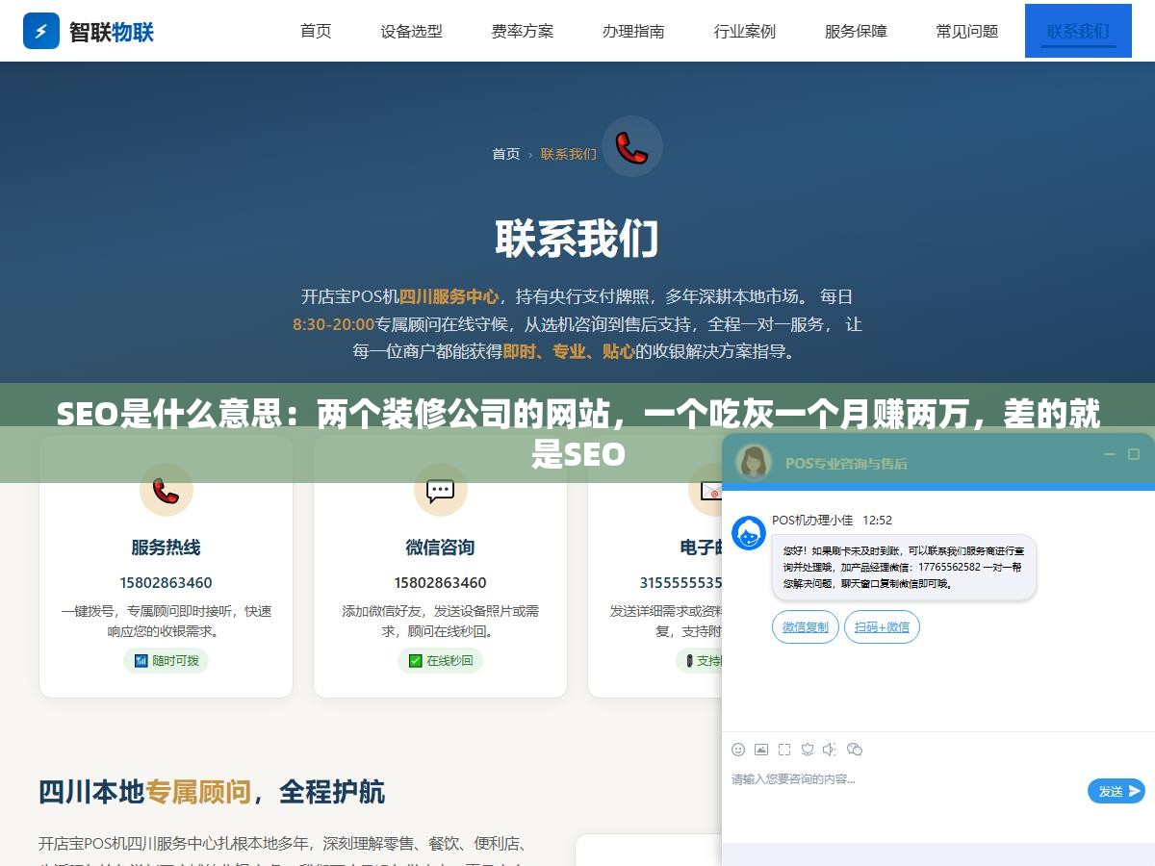Click the screenshot capture icon in the chat toolbar
This screenshot has width=1155, height=866.
(x=784, y=750)
